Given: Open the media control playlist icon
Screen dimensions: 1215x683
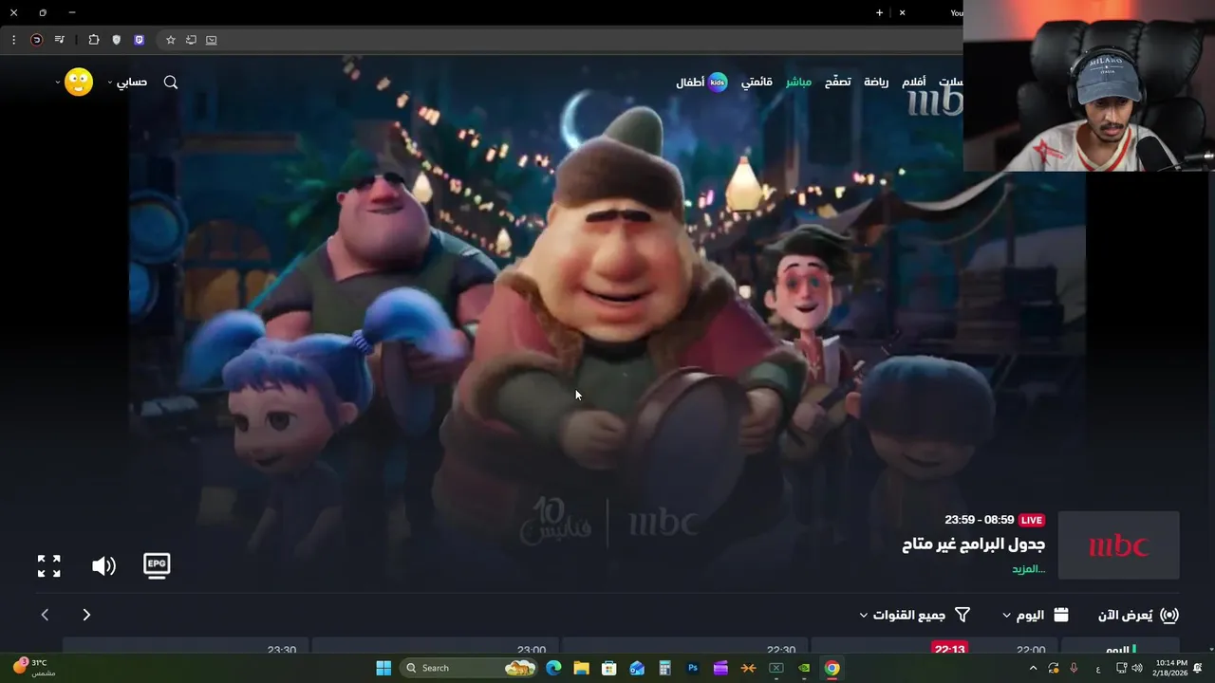Looking at the screenshot, I should click(x=60, y=40).
